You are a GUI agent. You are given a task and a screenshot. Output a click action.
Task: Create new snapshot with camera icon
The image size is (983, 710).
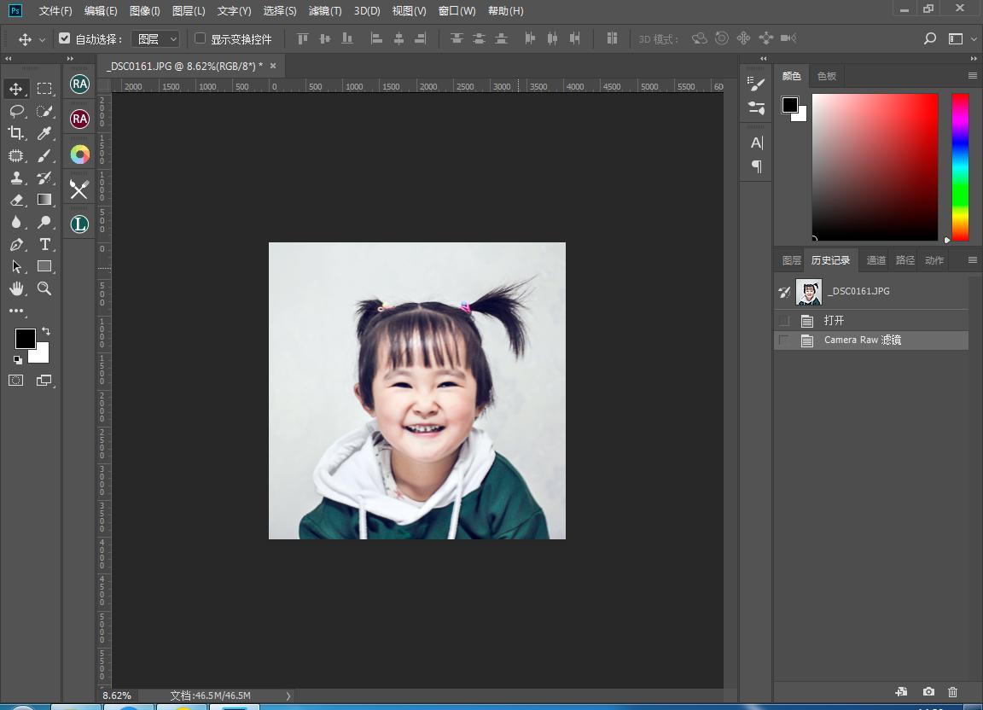tap(928, 691)
